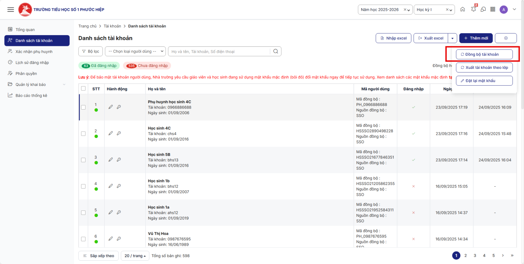Open the user type dropdown
Image resolution: width=524 pixels, height=264 pixels.
pos(135,51)
